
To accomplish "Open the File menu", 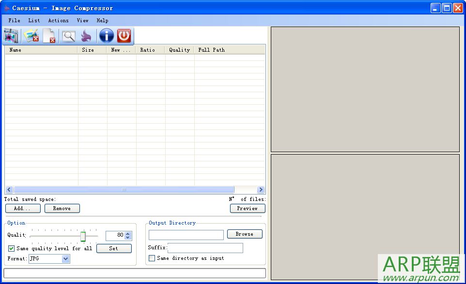I will pos(14,20).
